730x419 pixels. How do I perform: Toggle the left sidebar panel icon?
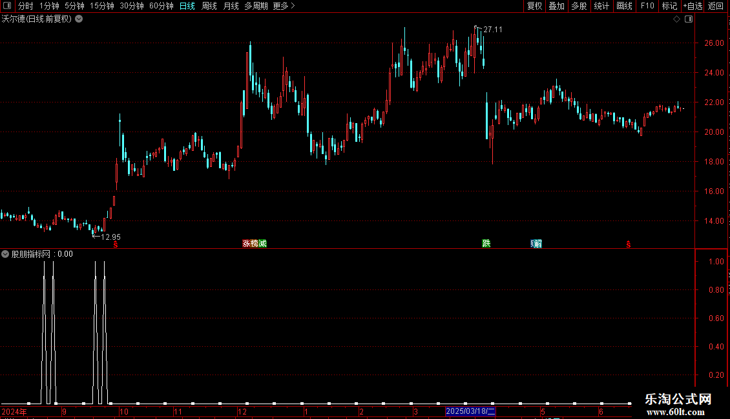(x=7, y=6)
